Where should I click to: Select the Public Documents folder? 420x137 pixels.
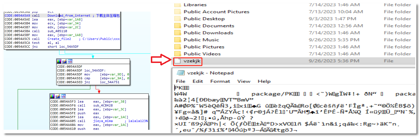tap(209, 26)
